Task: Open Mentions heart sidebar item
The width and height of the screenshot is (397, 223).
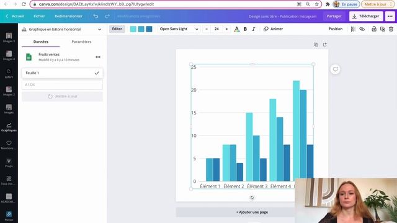Action: [9, 145]
